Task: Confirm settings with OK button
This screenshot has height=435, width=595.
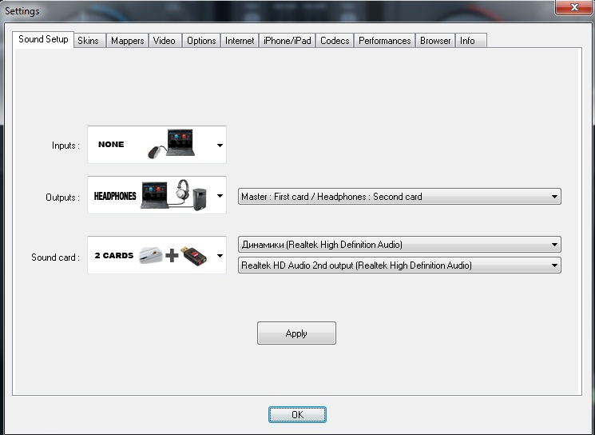Action: pos(297,414)
